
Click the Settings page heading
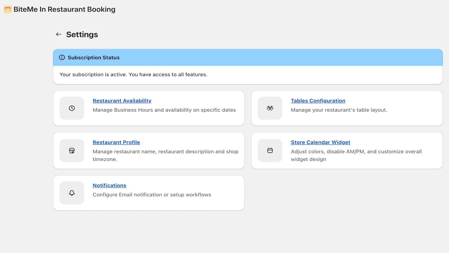[82, 34]
